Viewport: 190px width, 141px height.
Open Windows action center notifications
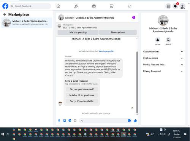click(x=185, y=134)
